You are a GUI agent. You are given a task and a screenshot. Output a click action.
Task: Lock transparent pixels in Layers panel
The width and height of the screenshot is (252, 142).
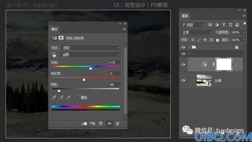(193, 40)
